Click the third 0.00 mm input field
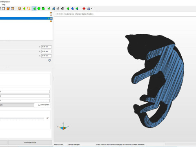 click(46, 56)
